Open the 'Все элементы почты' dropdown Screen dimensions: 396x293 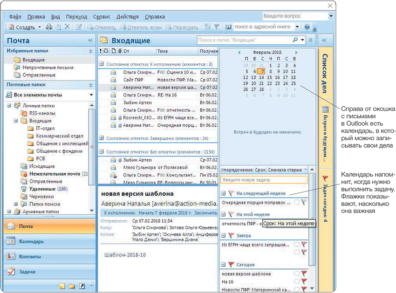tap(91, 95)
